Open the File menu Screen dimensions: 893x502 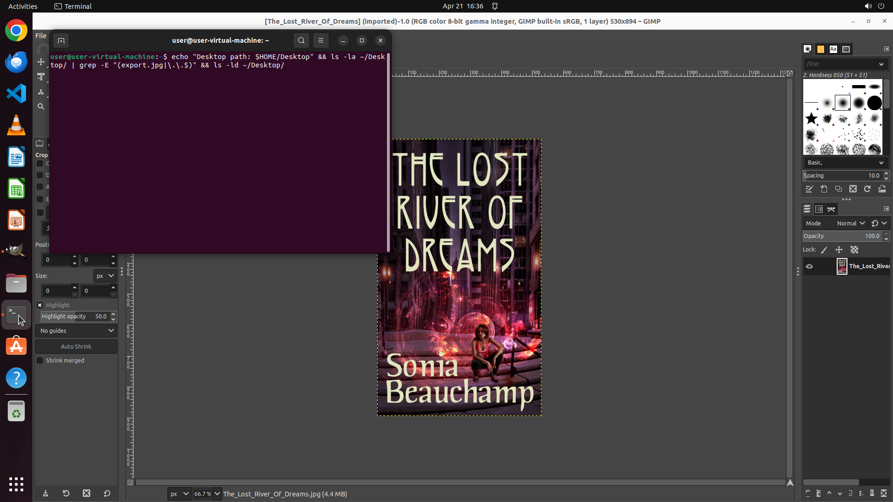point(41,36)
